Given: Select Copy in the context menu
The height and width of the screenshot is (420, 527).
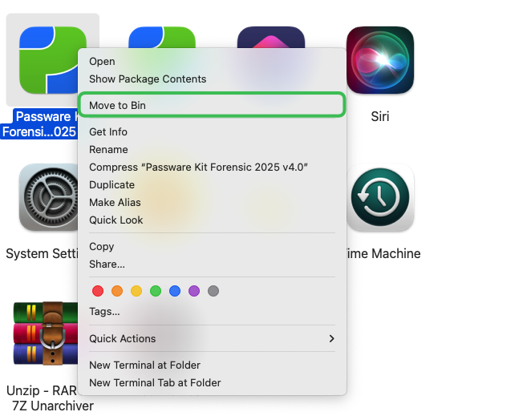Looking at the screenshot, I should pyautogui.click(x=212, y=246).
